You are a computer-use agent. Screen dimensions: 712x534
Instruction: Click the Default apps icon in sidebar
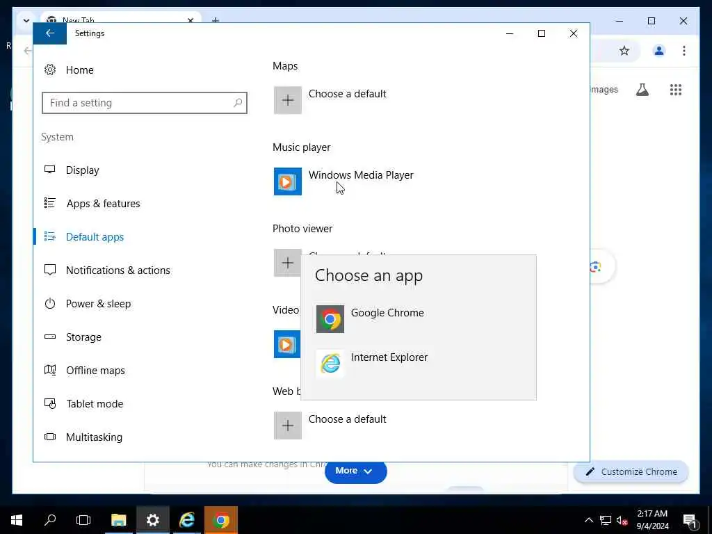[x=50, y=236]
